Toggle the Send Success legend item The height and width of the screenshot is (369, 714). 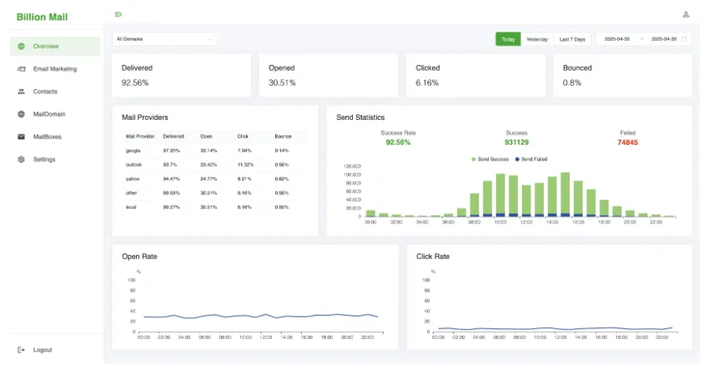[490, 158]
